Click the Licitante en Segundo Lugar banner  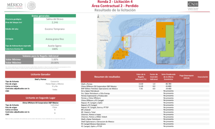(x=41, y=98)
